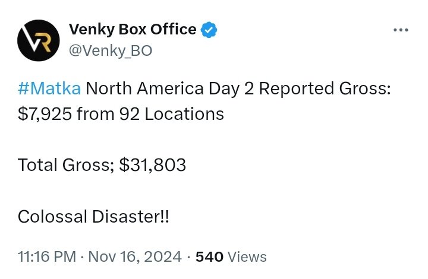This screenshot has height=279, width=428.
Task: Select the $7,925 amount text
Action: [x=45, y=114]
